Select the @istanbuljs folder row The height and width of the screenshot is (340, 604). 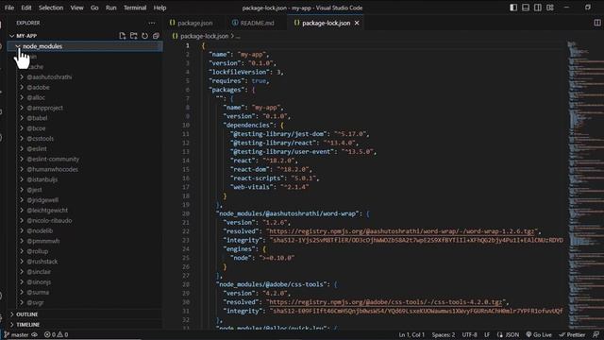click(x=85, y=179)
